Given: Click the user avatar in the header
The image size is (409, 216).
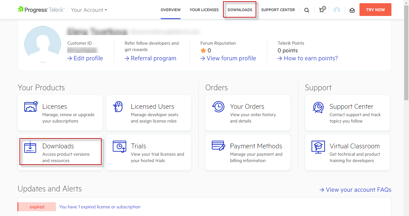Looking at the screenshot, I should [x=337, y=10].
